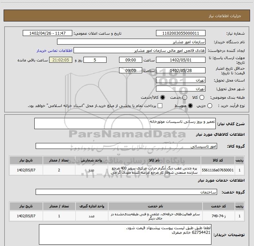Image resolution: width=254 pixels, height=246 pixels.
Task: Choose the جزیی purchase type radio
Action: [x=210, y=106]
